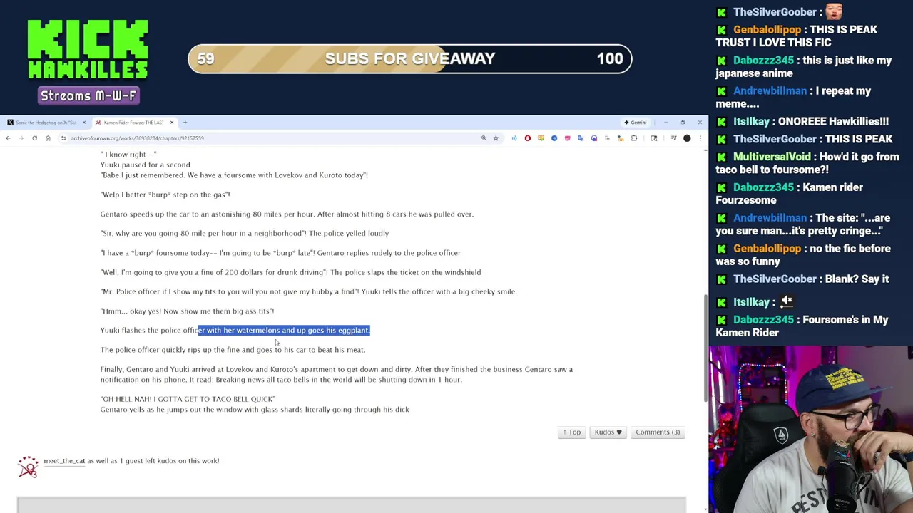Click the muted emote in ItsIlkay's message
The height and width of the screenshot is (513, 913).
coord(787,301)
